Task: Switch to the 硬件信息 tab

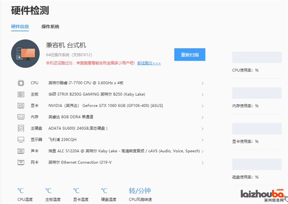Action: [20, 27]
